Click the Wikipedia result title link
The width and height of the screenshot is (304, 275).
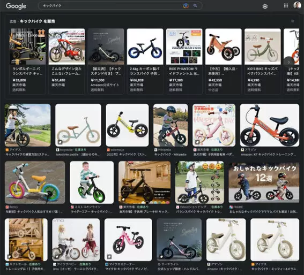170,155
